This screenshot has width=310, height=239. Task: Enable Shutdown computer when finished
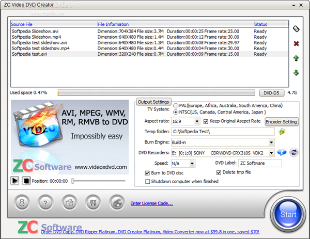tap(147, 181)
